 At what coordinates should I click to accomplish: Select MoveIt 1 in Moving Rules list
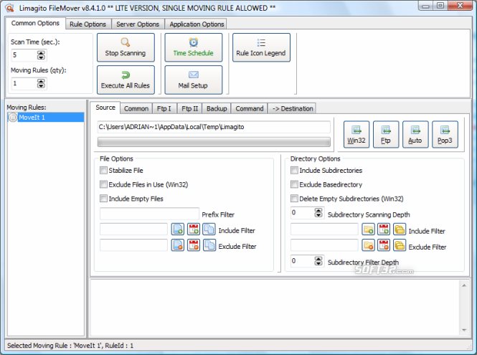click(46, 118)
